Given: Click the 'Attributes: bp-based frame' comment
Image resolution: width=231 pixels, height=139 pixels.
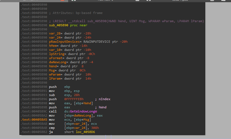Looking at the screenshot, I should (76, 13).
